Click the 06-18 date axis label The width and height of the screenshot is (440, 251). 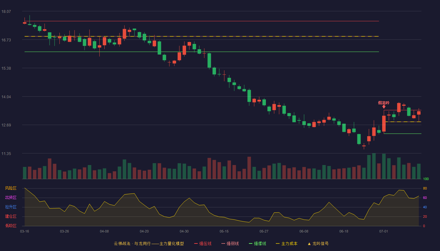tap(344, 231)
